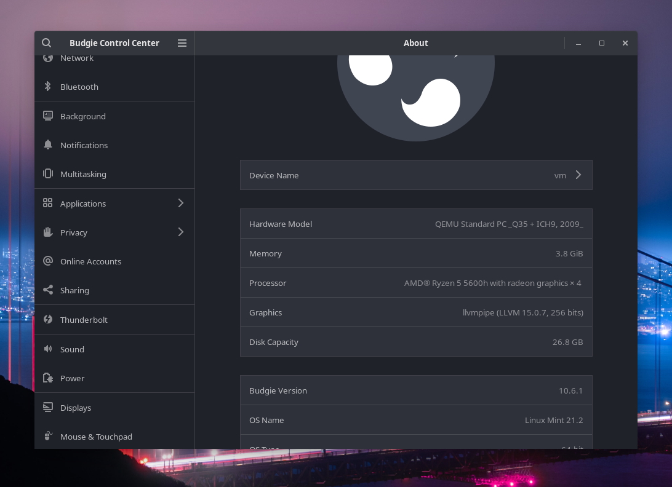Select the Sharing icon in the sidebar
This screenshot has width=672, height=487.
point(48,290)
